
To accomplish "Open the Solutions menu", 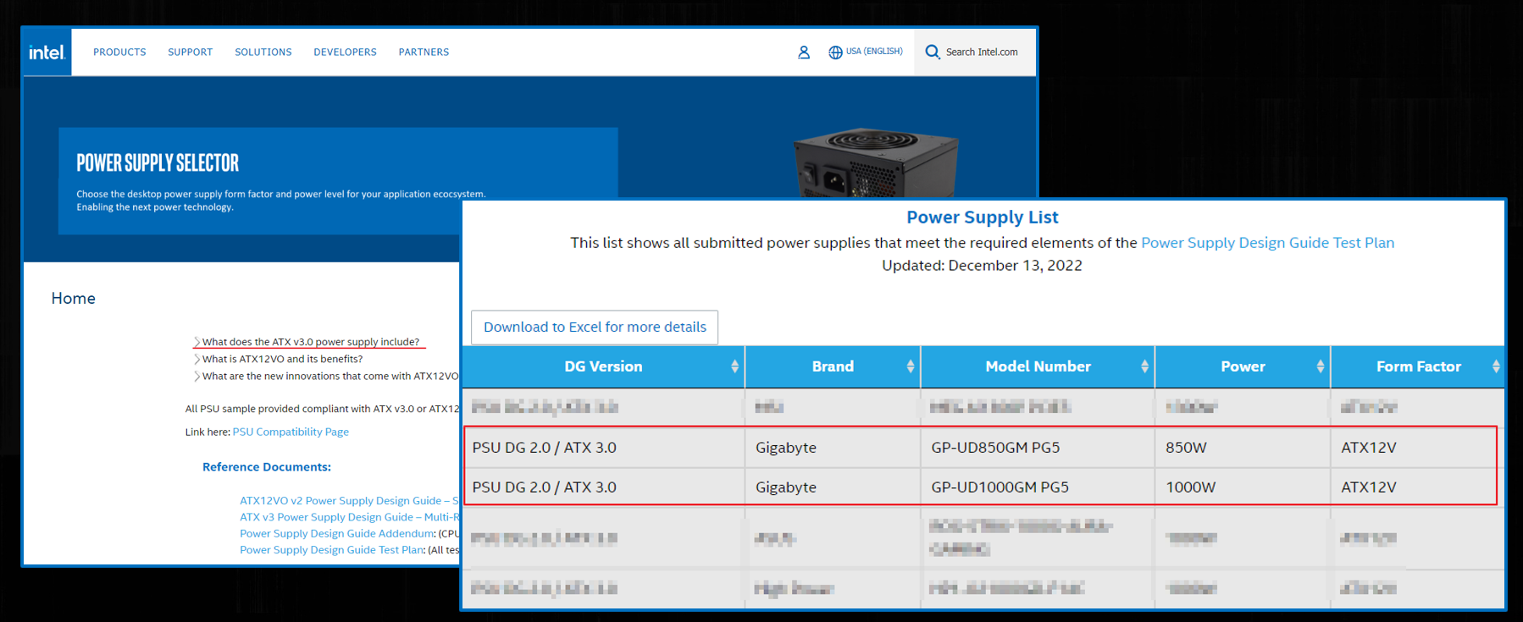I will (263, 52).
